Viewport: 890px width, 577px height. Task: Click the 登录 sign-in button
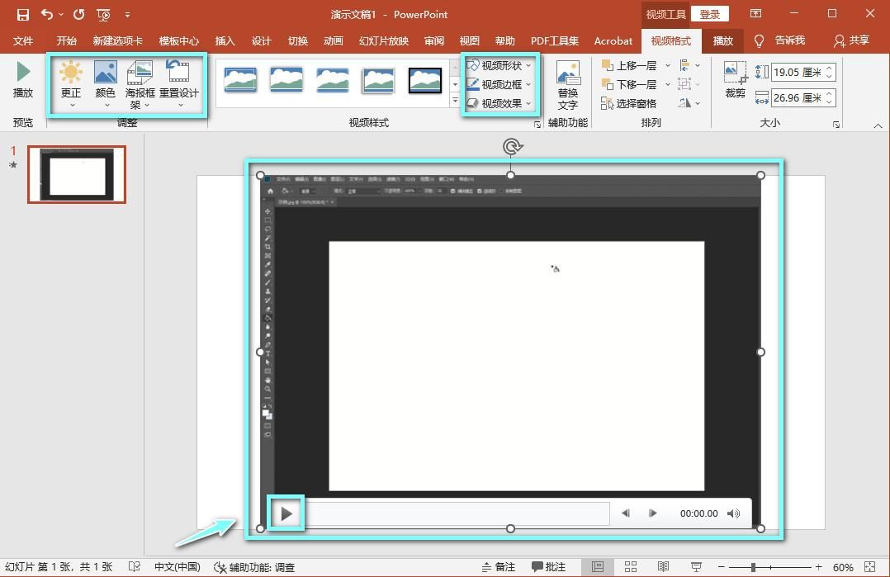click(x=709, y=14)
